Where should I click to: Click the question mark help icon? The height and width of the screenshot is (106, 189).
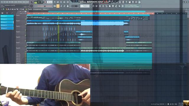[126, 2]
